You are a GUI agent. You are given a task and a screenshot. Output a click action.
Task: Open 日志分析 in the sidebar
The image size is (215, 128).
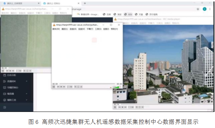click(12, 75)
